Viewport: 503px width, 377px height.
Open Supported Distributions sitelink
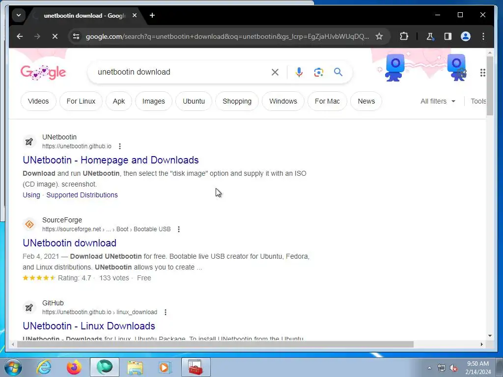pos(82,195)
